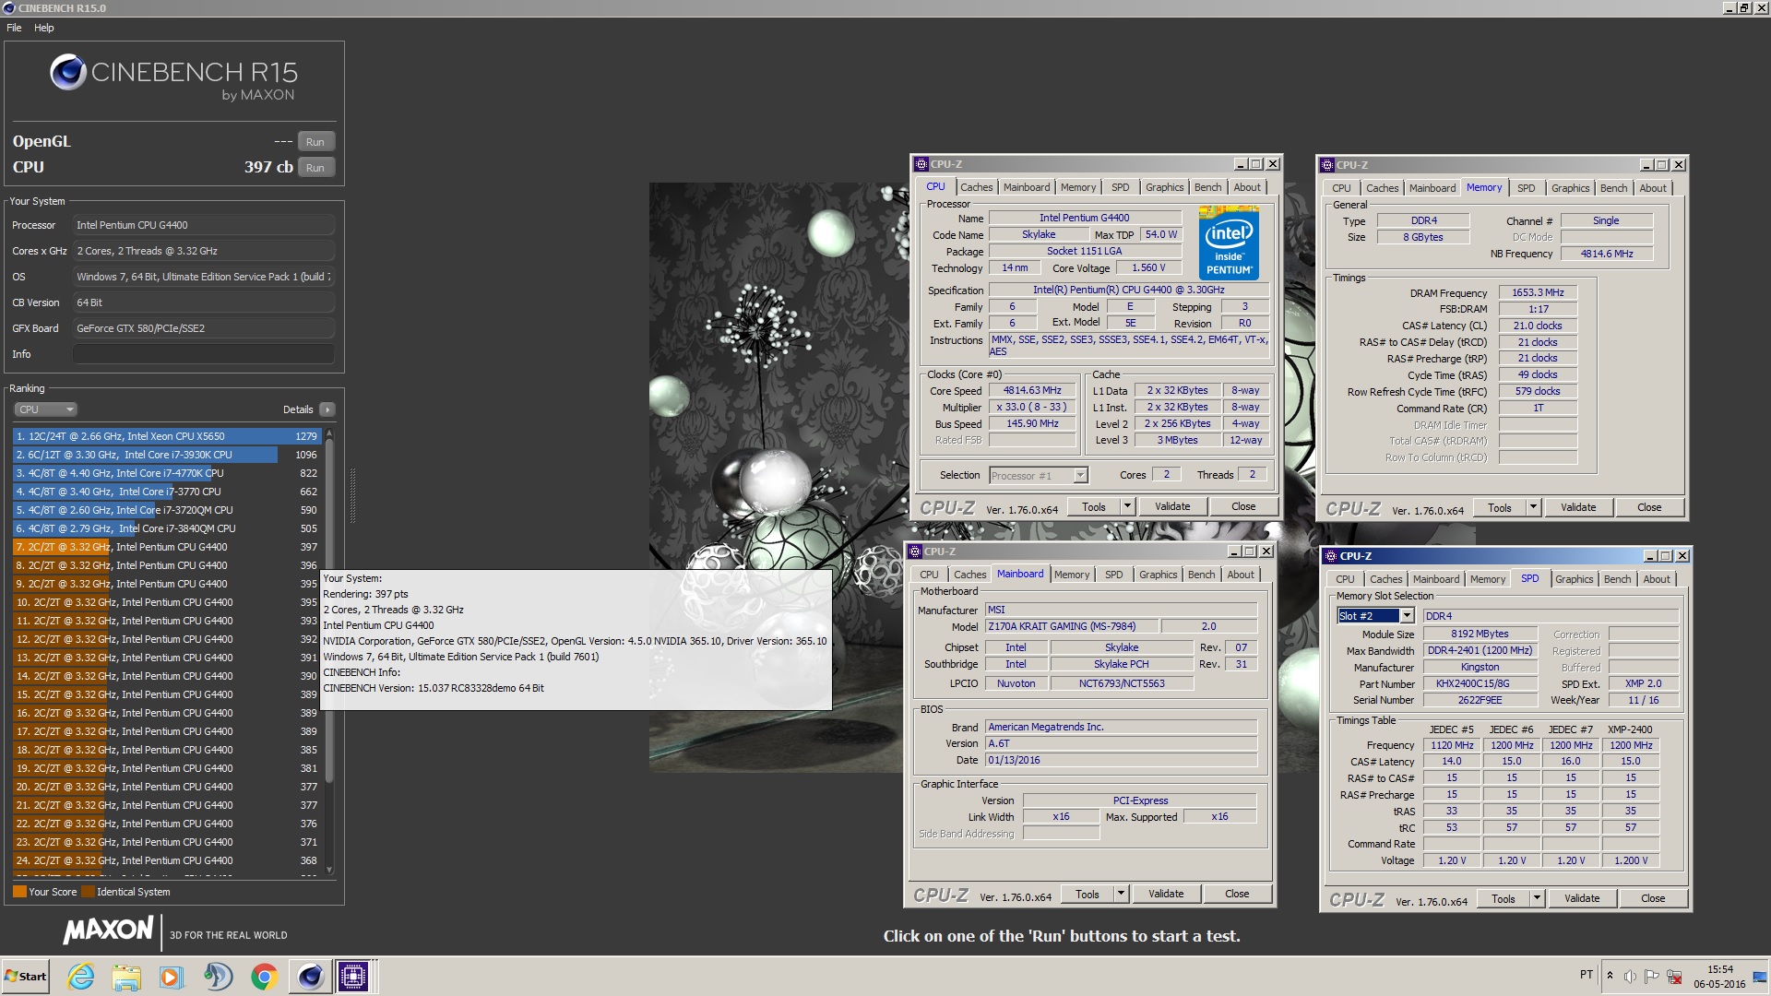Switch to Cinebench taskbar icon

[x=310, y=976]
